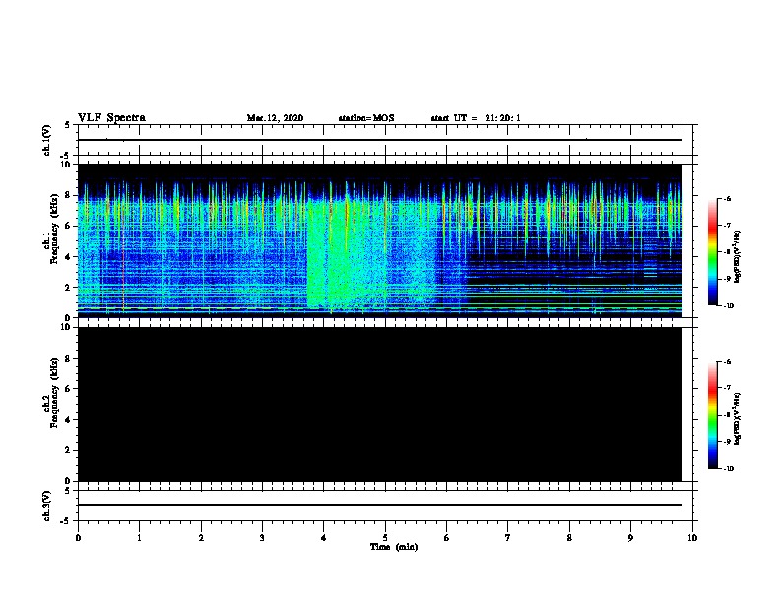Click the "start UT = 21:20: 1" text
780x603 pixels.
(476, 118)
